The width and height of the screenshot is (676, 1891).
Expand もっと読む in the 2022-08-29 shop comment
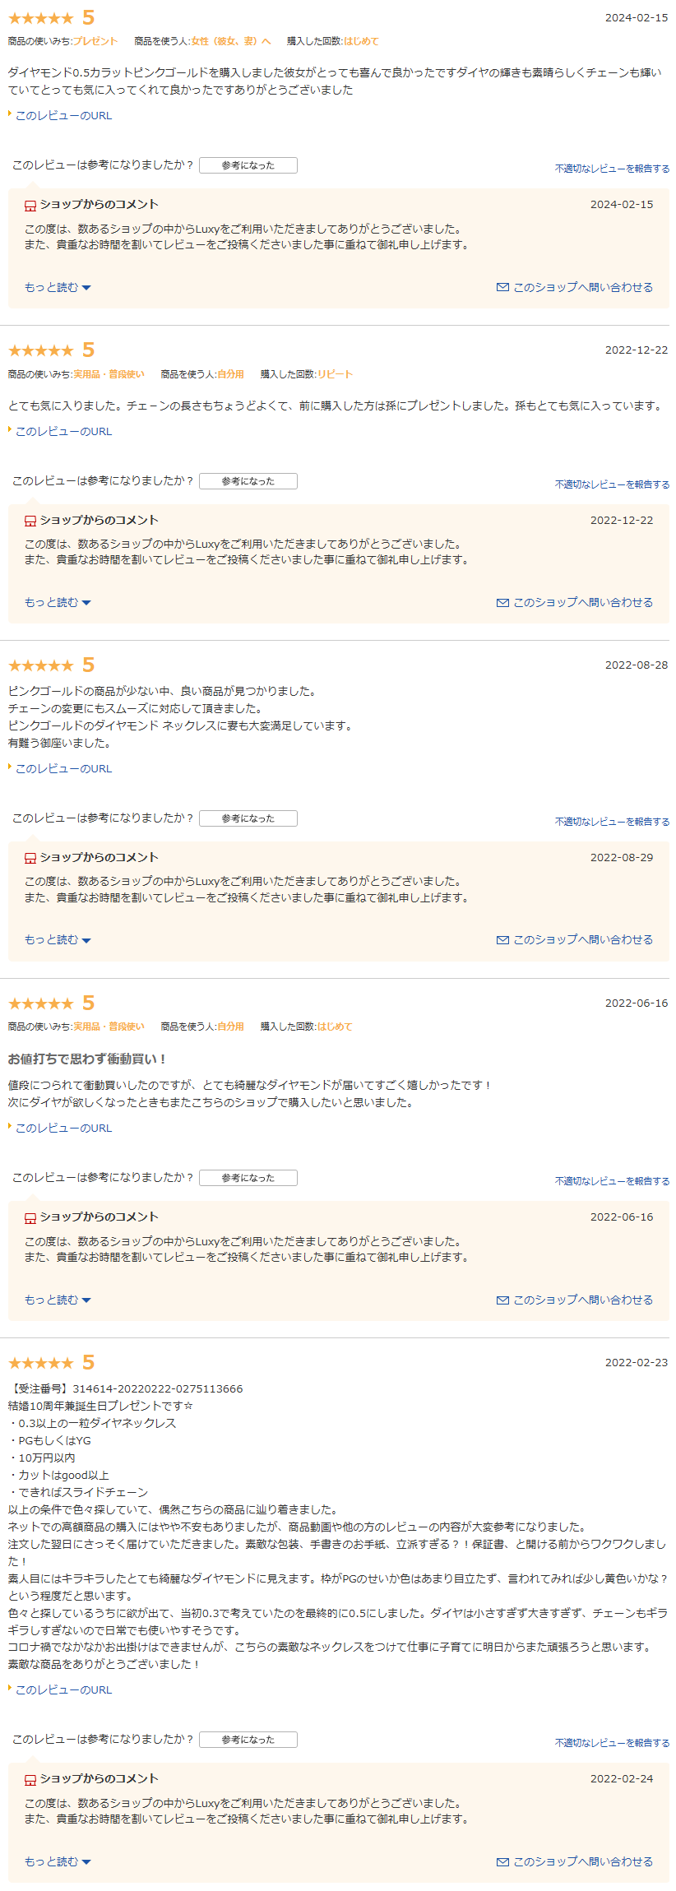pos(58,939)
